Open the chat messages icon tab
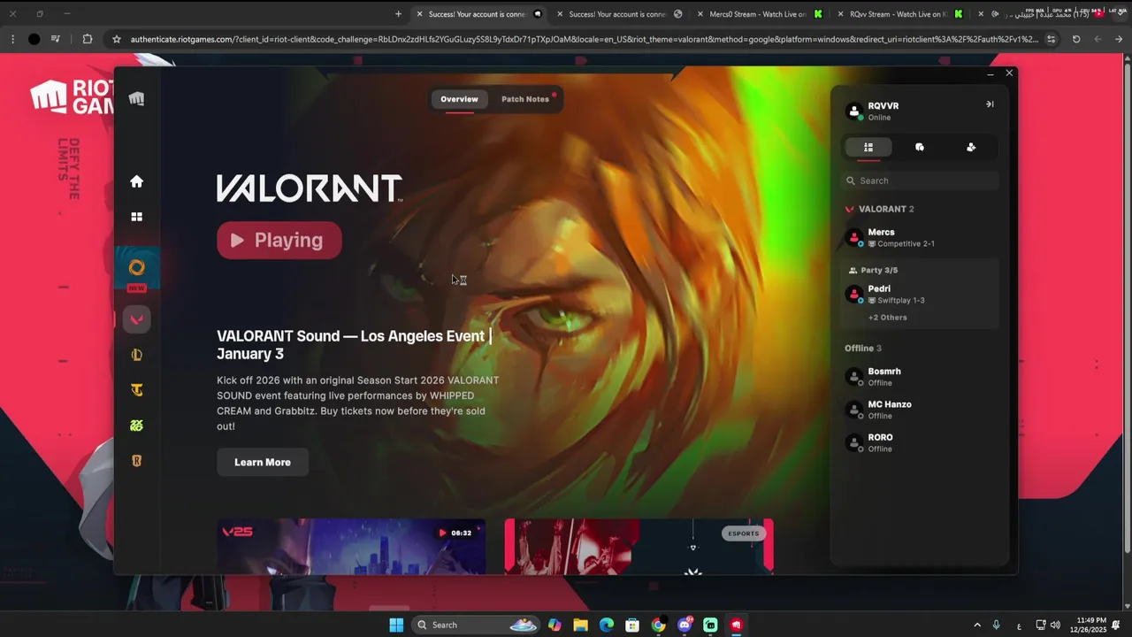Screen dimensions: 1132x637 pyautogui.click(x=920, y=148)
